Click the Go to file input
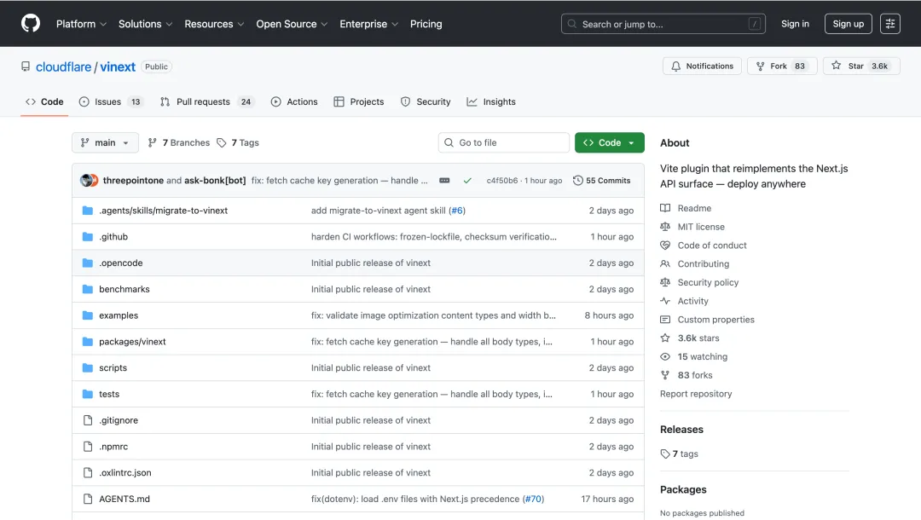The image size is (921, 520). pos(503,142)
